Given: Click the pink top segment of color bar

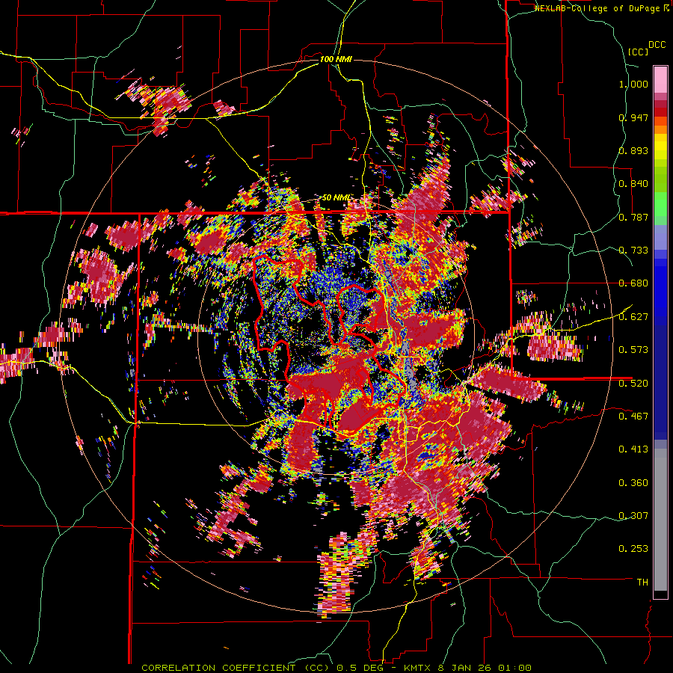Looking at the screenshot, I should 660,80.
